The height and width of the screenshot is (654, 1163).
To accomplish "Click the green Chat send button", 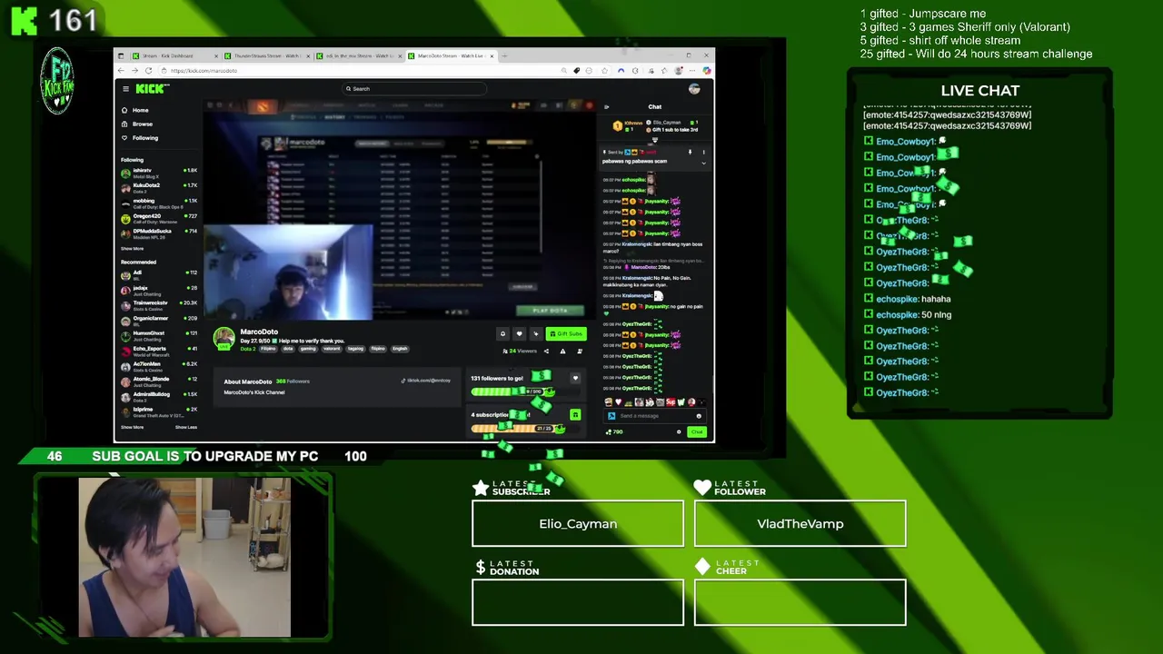I will (697, 432).
